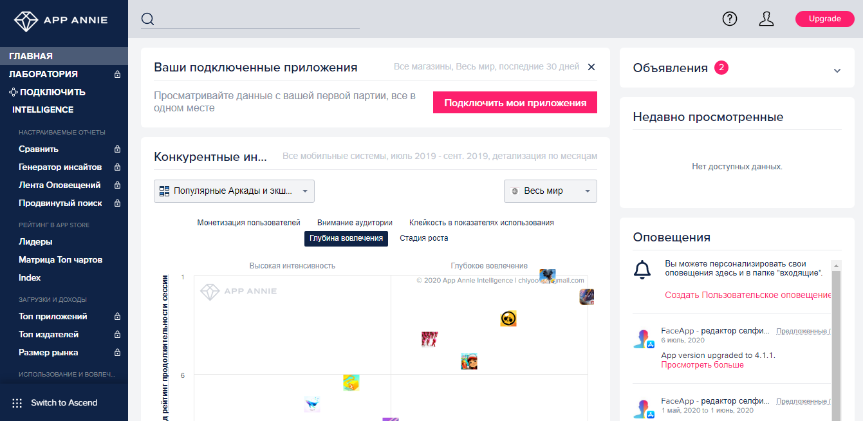Click second FaceApp icon dated 1 май 2020
The height and width of the screenshot is (421, 863).
click(643, 409)
